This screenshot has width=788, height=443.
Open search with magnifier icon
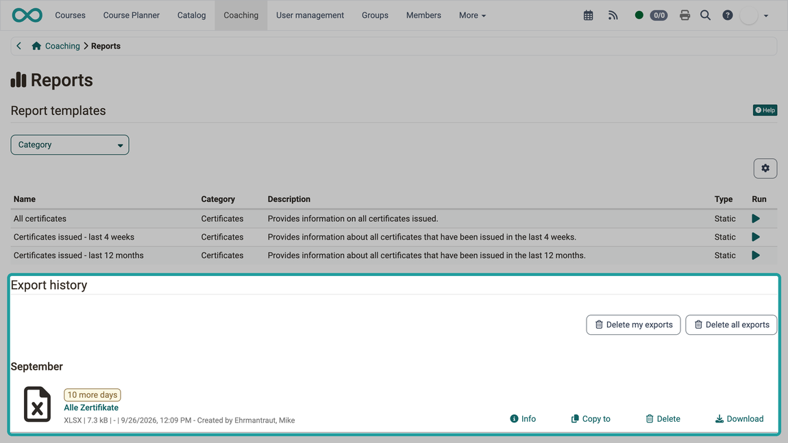(x=706, y=16)
